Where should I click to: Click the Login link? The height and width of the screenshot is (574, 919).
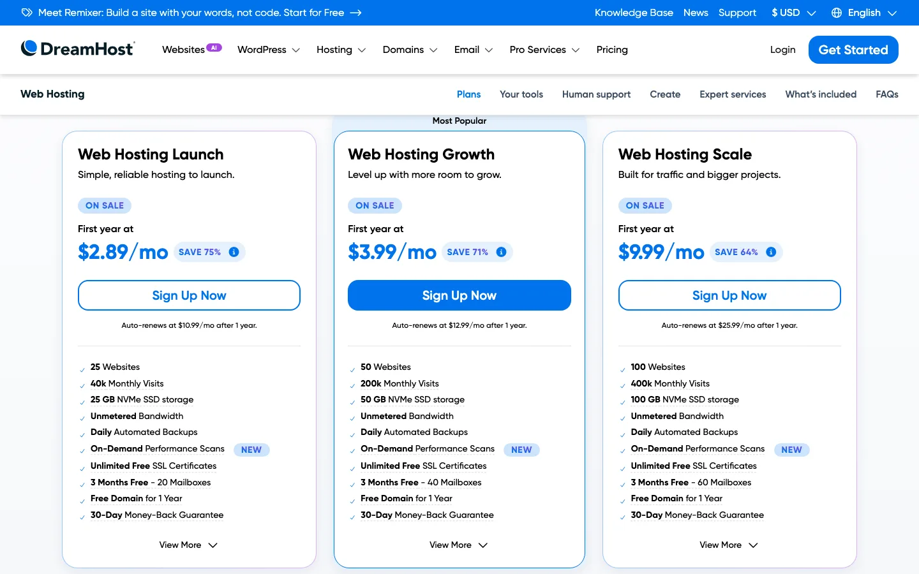[782, 50]
